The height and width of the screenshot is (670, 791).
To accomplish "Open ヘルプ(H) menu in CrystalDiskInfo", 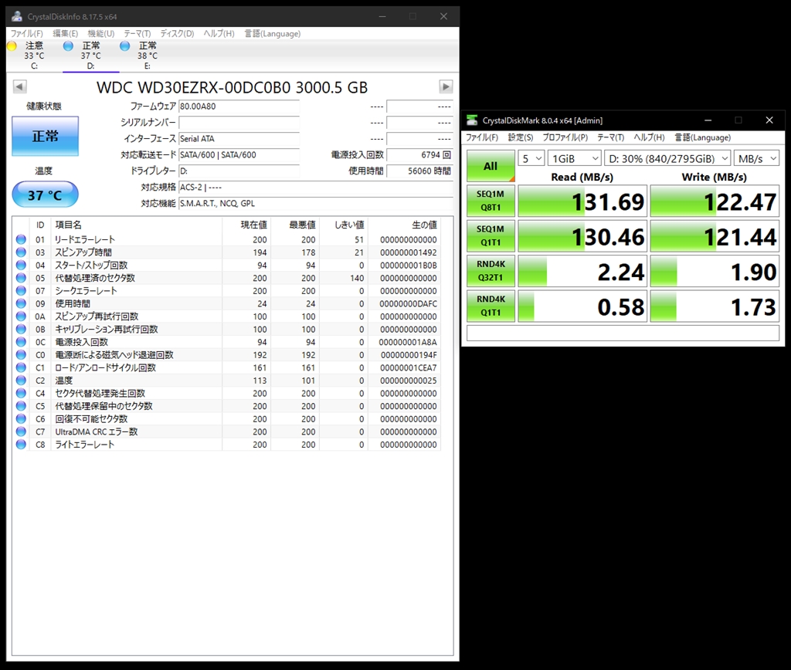I will [x=219, y=33].
